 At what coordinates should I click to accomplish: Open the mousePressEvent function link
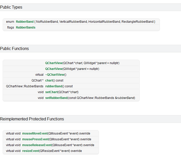(x=35, y=139)
